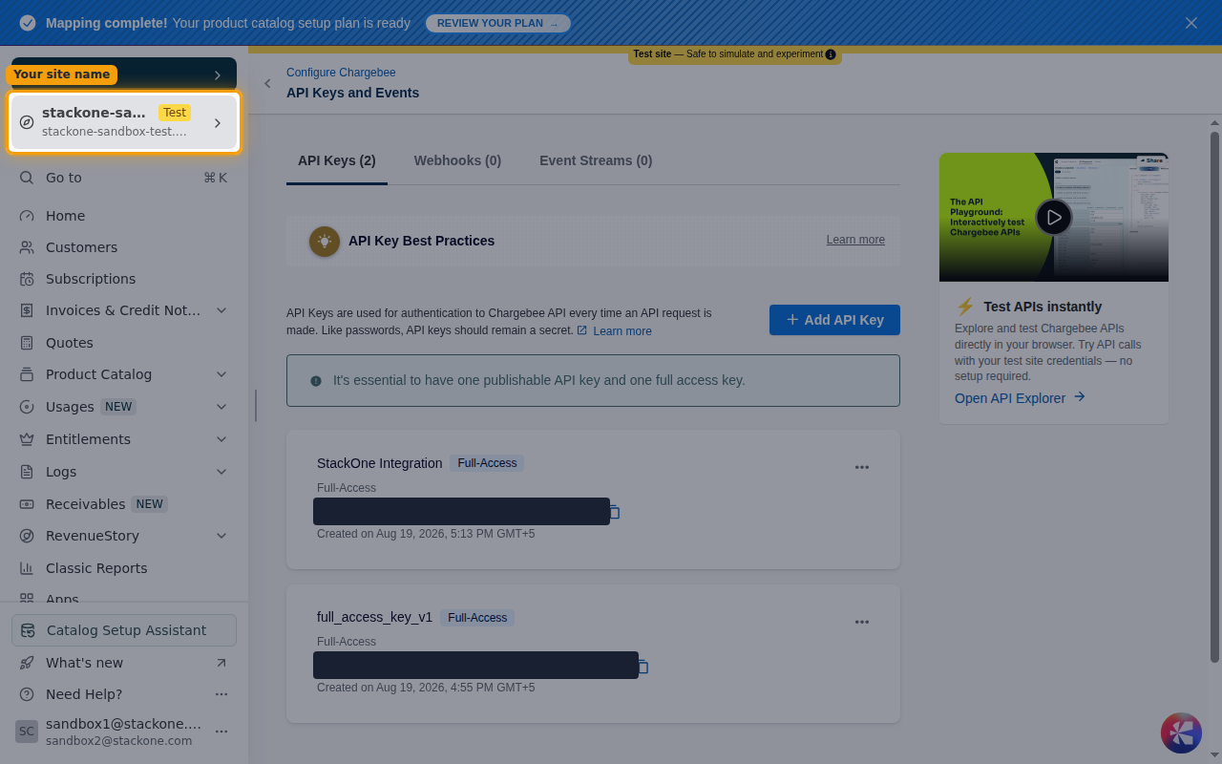Open the API Explorer link
The height and width of the screenshot is (764, 1222).
point(1021,397)
